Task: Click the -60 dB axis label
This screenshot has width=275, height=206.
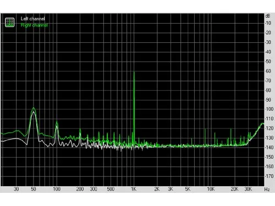Action: click(268, 71)
